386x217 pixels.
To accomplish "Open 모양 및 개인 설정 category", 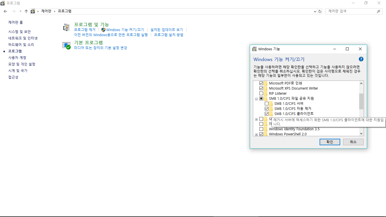I will click(x=22, y=64).
